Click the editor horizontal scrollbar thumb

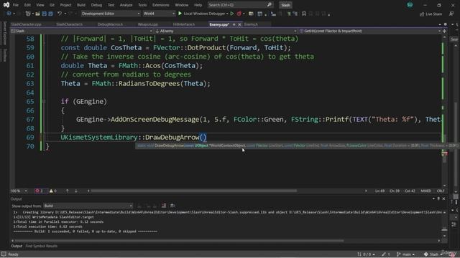pyautogui.click(x=194, y=191)
